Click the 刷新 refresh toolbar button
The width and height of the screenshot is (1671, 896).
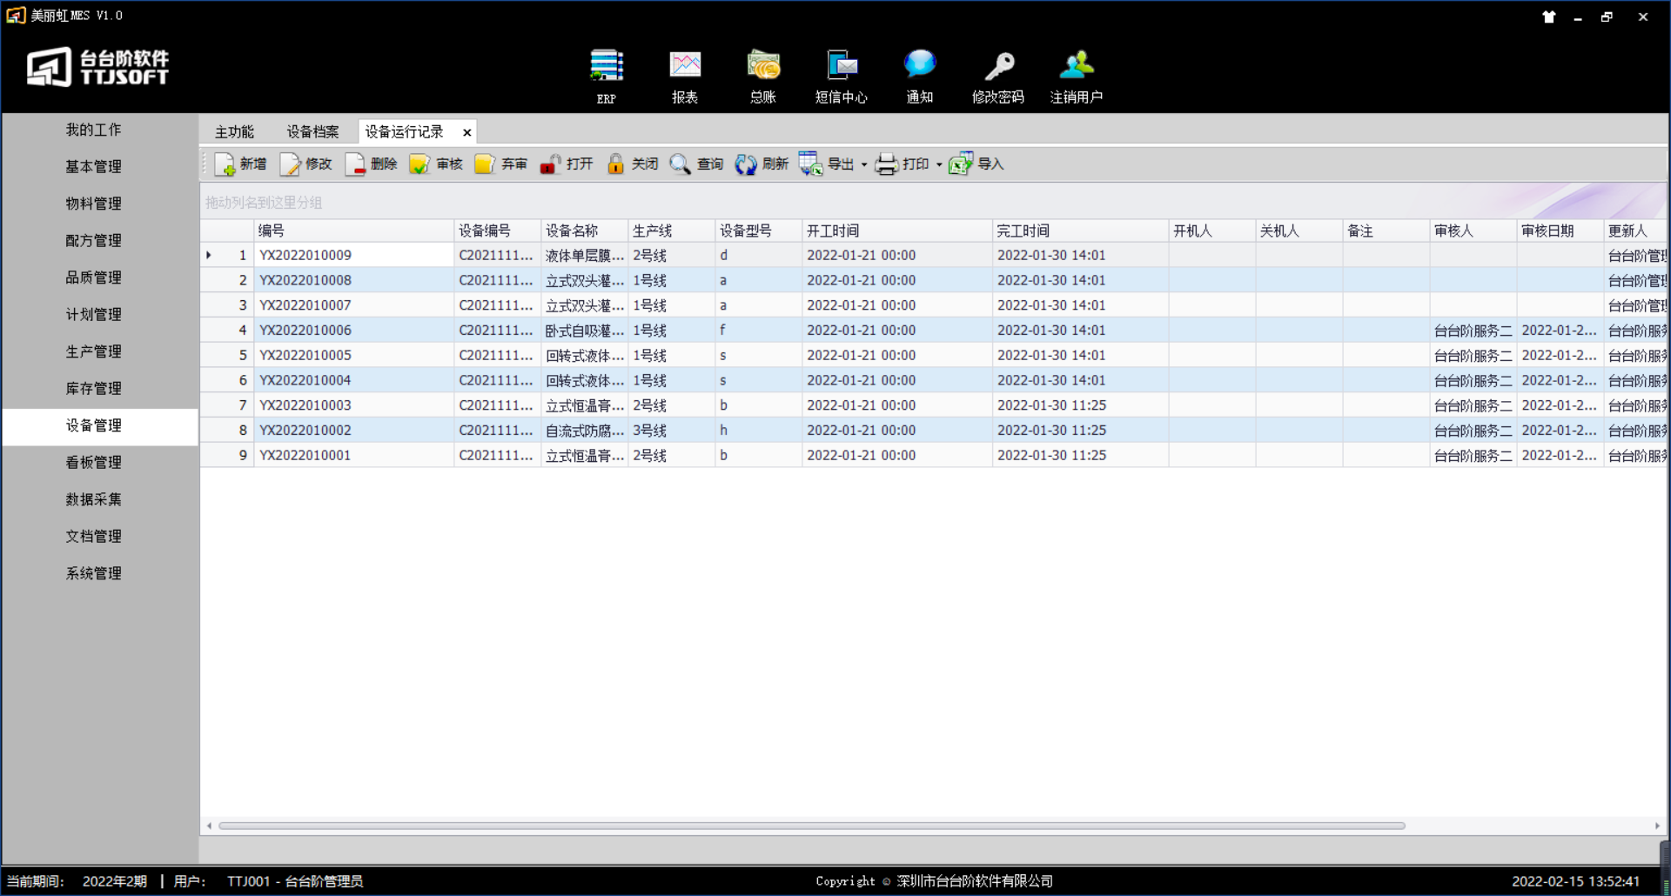(762, 164)
